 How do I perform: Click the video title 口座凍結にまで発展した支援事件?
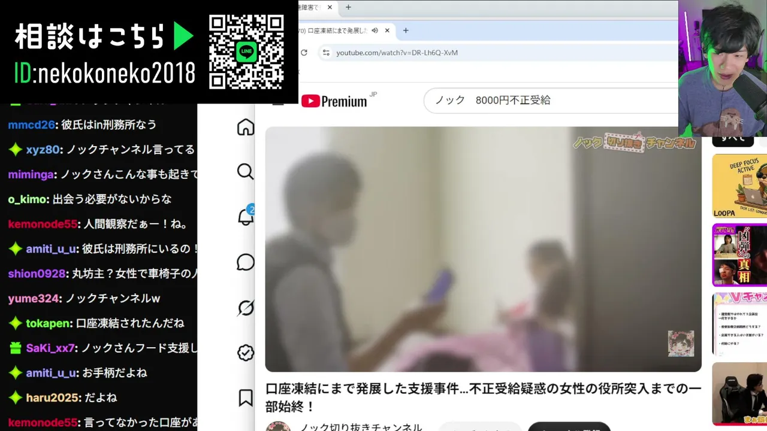(483, 397)
